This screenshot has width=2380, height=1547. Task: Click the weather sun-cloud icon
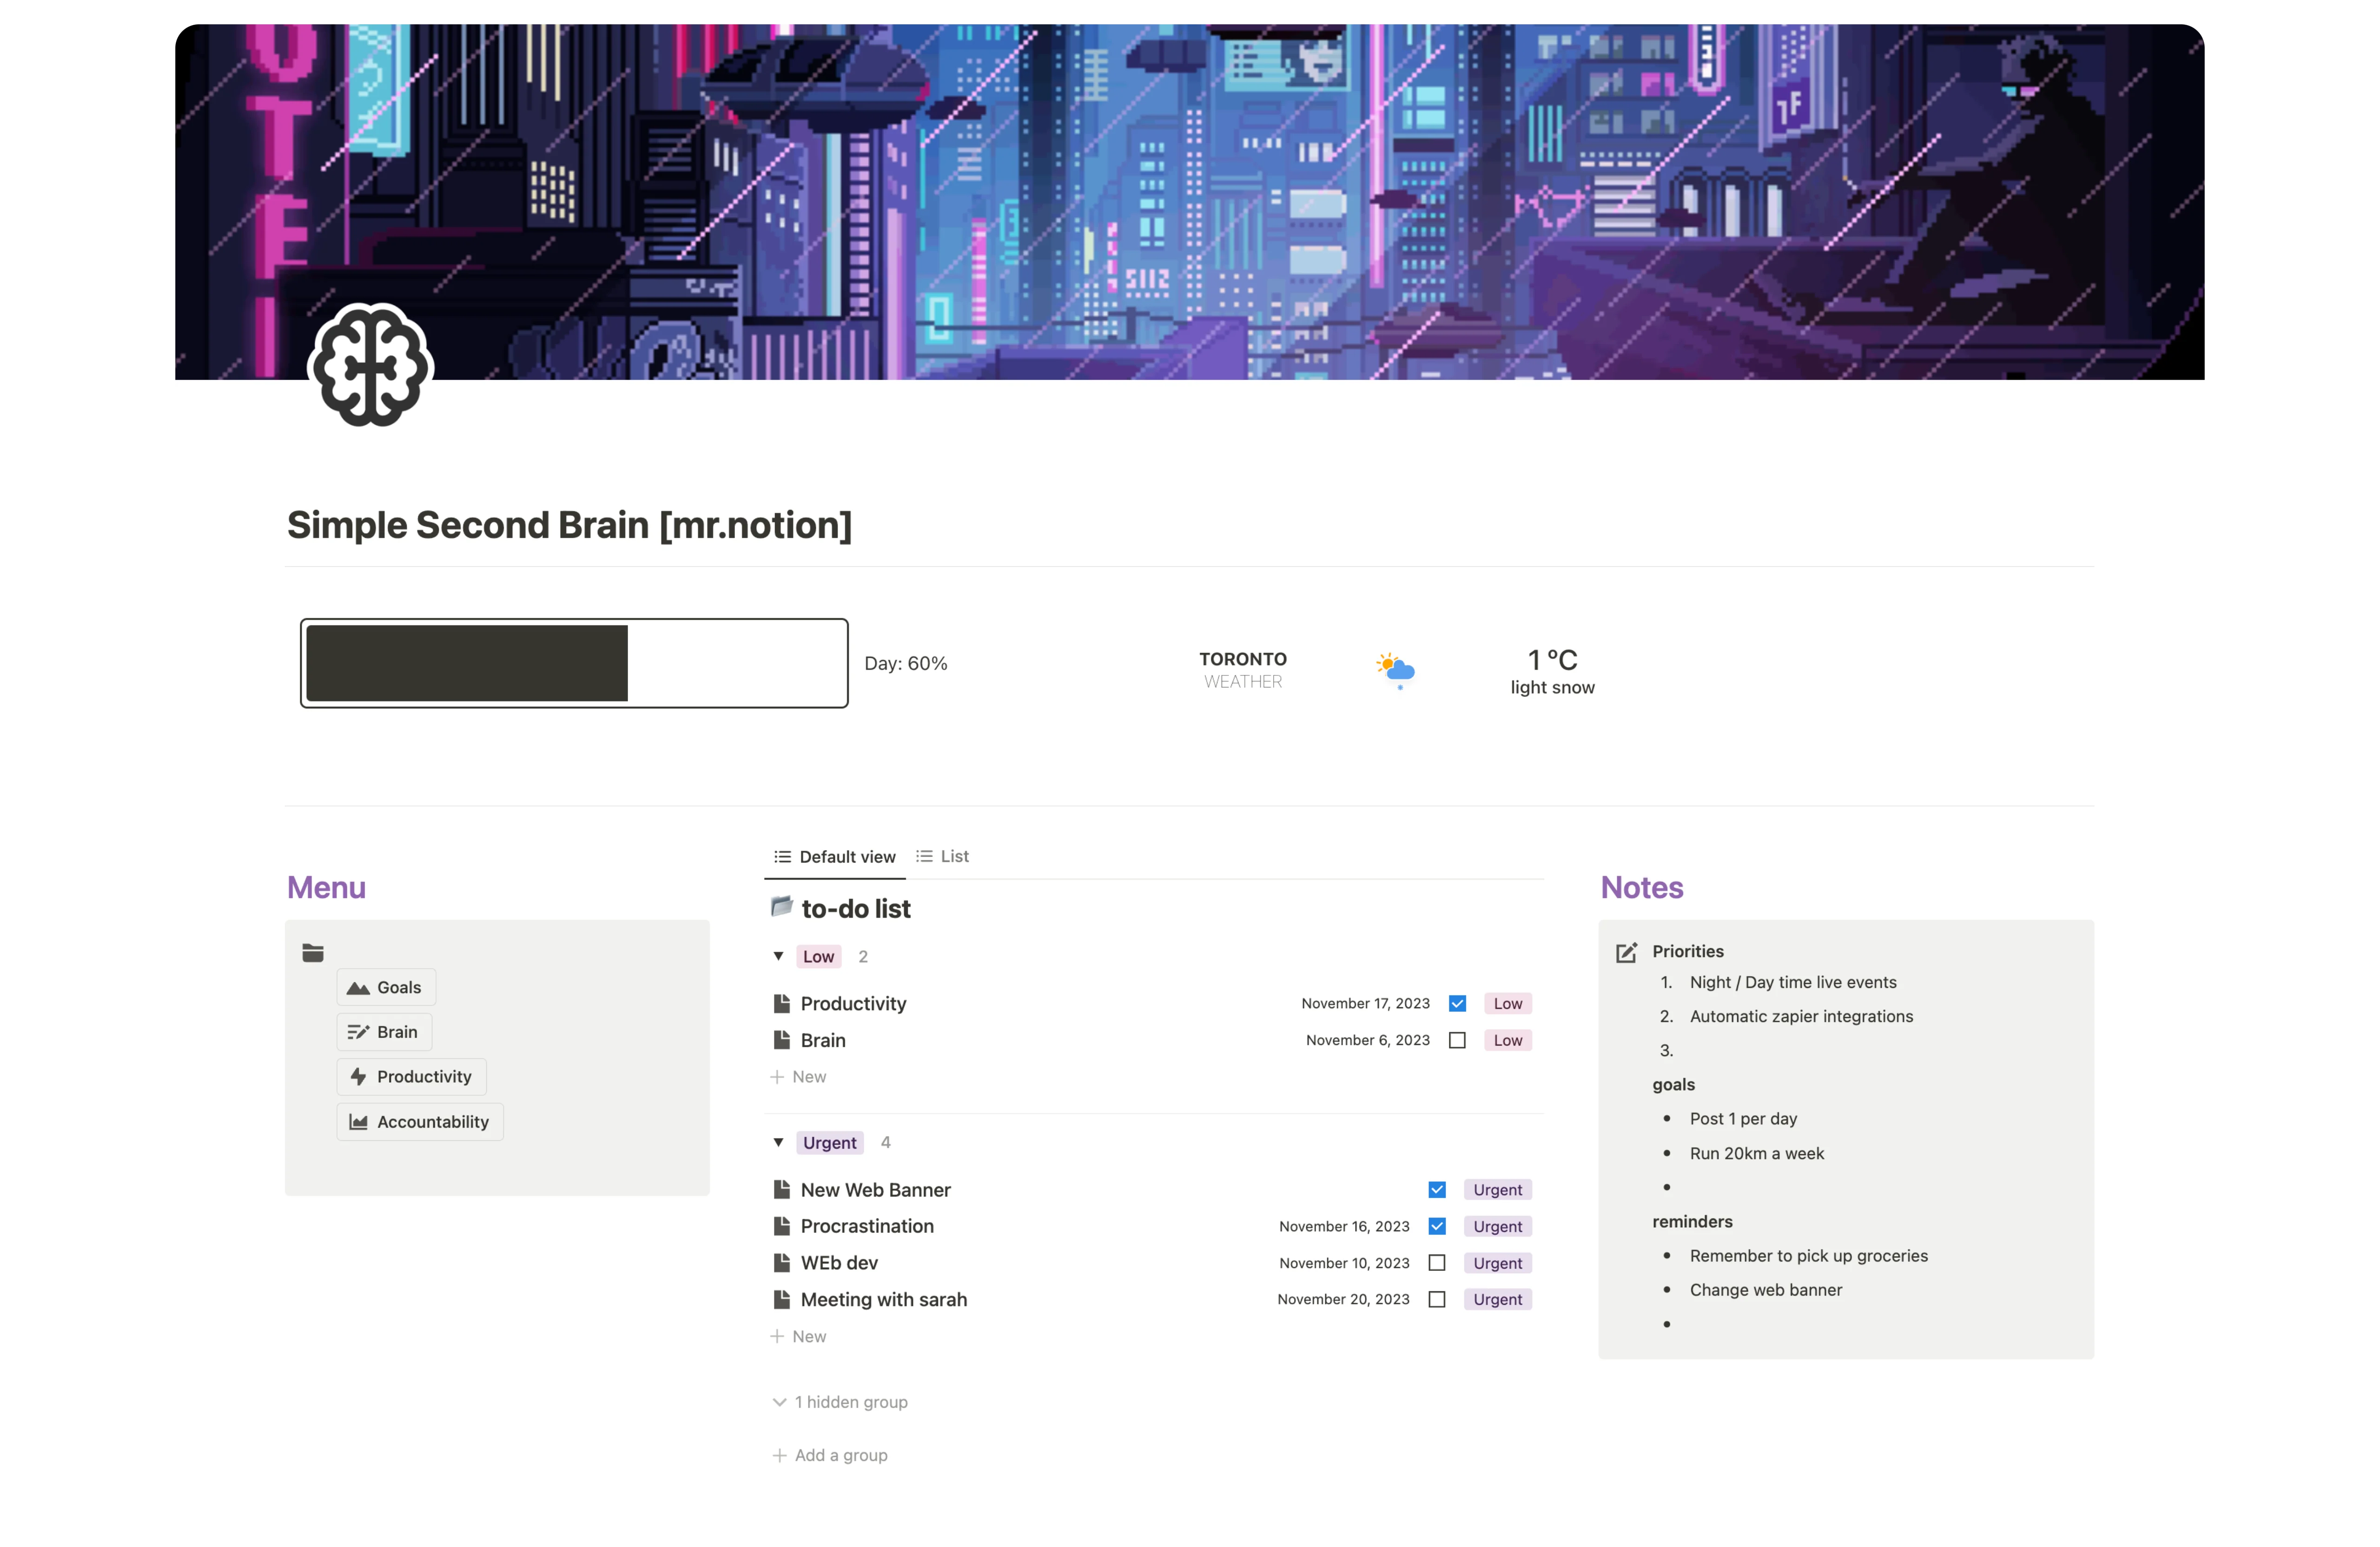pyautogui.click(x=1395, y=669)
